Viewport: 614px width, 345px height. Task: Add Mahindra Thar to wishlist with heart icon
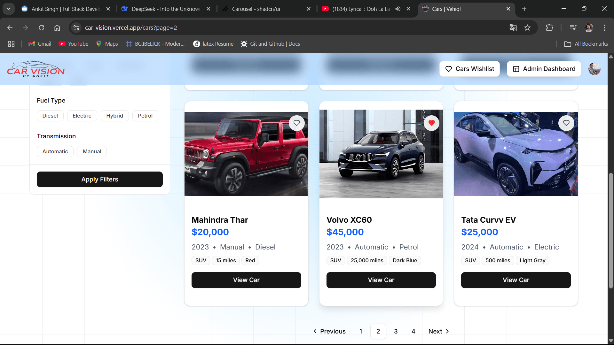point(297,123)
